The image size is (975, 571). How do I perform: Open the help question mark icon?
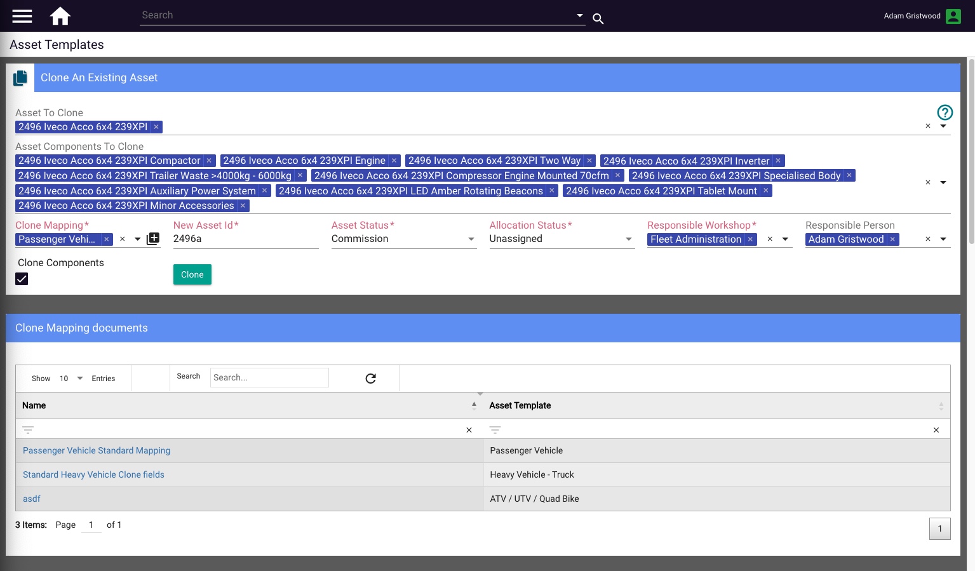click(x=945, y=112)
